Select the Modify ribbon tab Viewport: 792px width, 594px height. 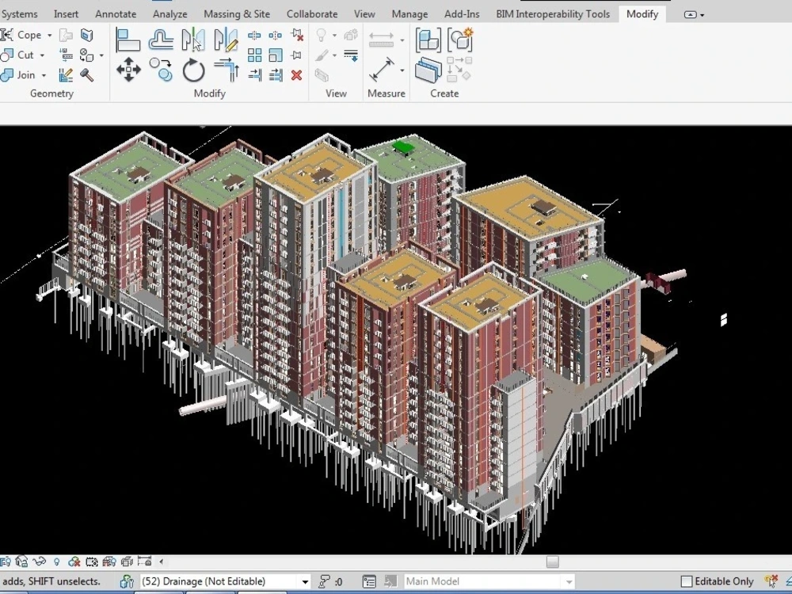[642, 14]
